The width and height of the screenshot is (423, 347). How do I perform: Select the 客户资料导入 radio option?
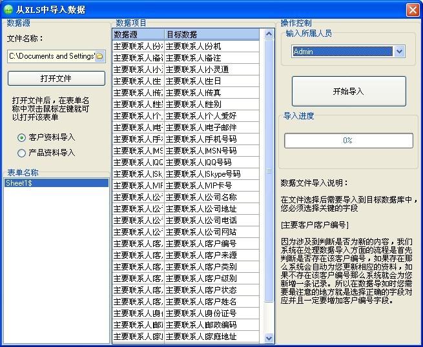(22, 137)
